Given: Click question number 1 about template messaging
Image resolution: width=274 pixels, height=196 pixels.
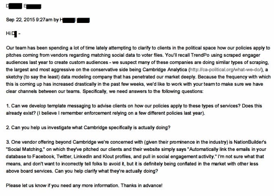Looking at the screenshot, I should pos(81,106).
